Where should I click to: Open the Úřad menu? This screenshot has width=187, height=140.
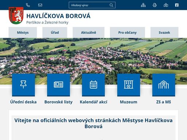coord(55,32)
